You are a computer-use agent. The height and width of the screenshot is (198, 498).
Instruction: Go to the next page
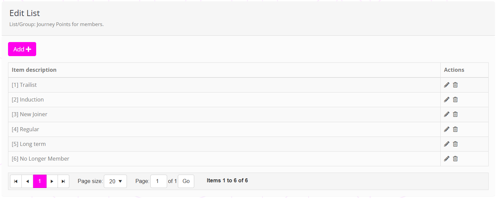[52, 181]
